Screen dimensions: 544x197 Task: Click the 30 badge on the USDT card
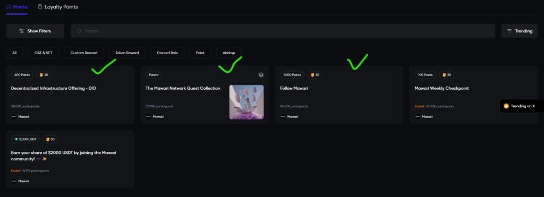[x=50, y=140]
